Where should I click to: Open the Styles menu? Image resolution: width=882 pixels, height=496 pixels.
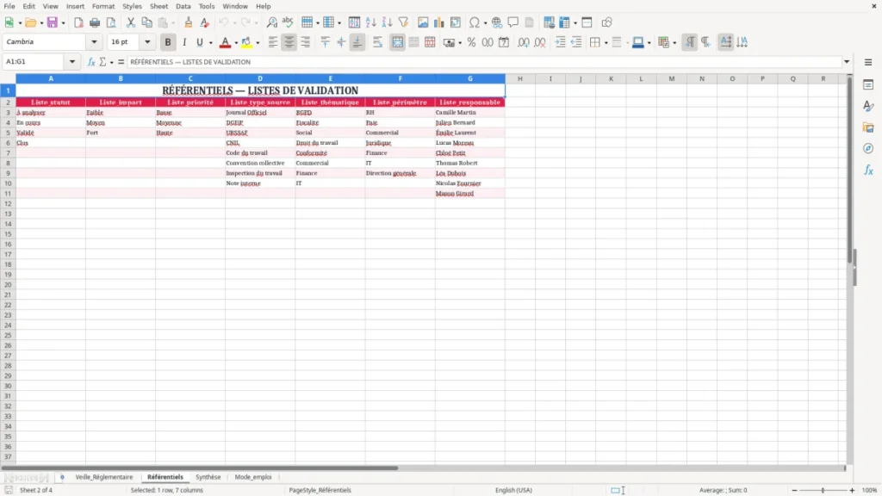[x=132, y=6]
